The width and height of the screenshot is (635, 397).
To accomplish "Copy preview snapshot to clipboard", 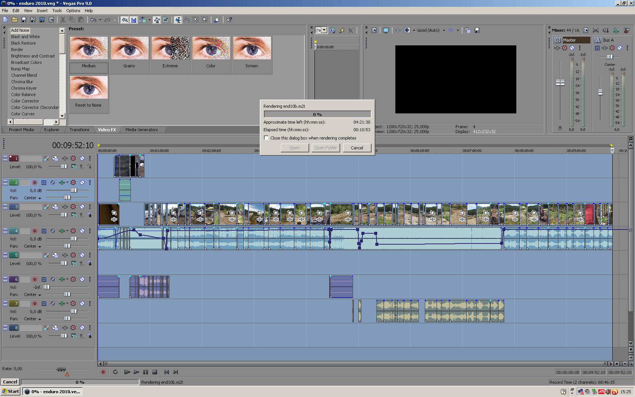I will tap(468, 30).
